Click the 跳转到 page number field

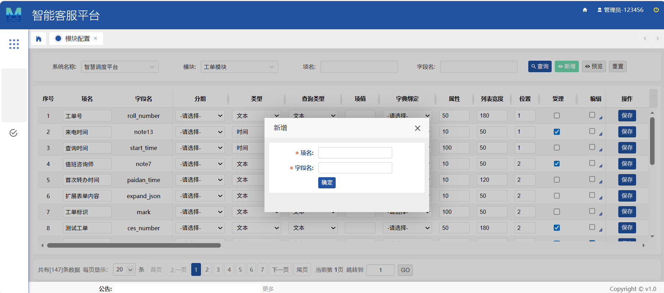coord(380,270)
